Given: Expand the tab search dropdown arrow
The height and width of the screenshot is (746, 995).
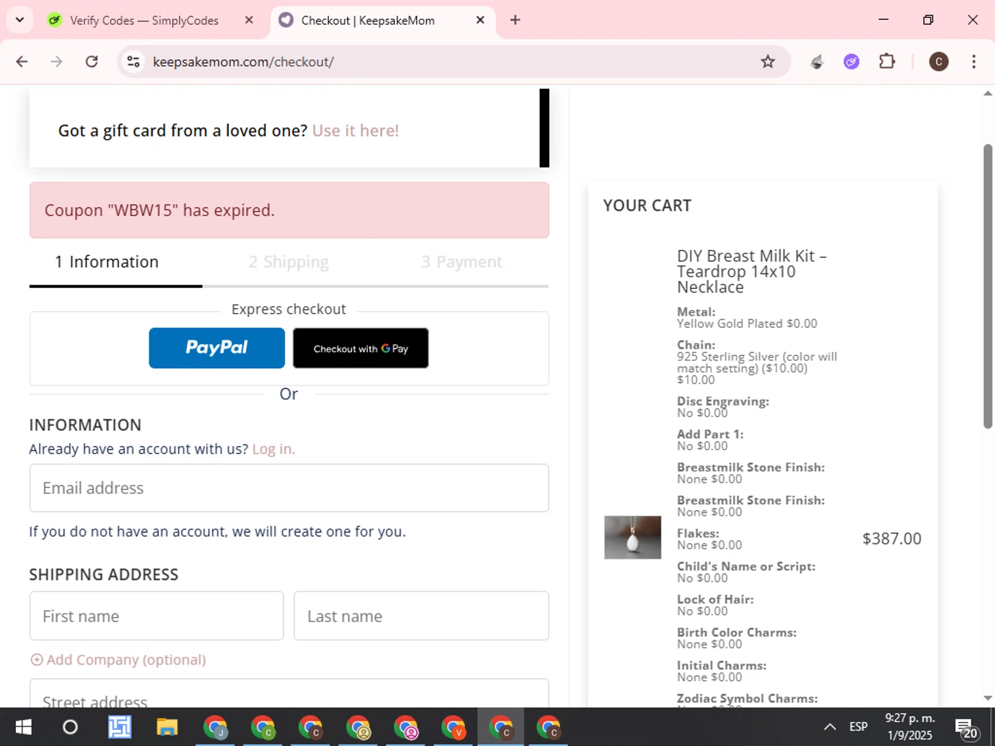Looking at the screenshot, I should tap(19, 20).
